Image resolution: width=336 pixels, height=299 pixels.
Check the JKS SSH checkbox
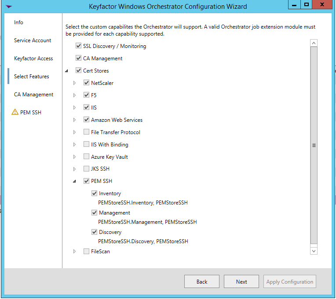click(86, 168)
